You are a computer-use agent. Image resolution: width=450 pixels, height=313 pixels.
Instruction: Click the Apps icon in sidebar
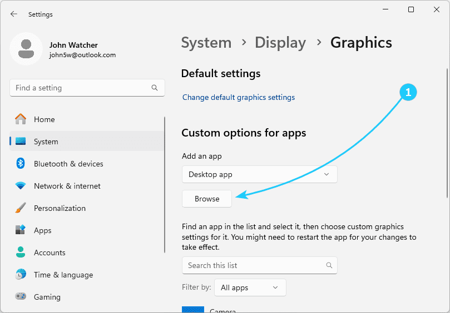click(x=21, y=230)
